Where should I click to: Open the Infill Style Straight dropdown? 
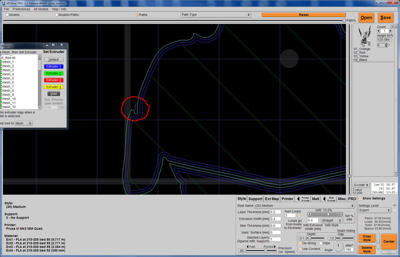point(331,220)
